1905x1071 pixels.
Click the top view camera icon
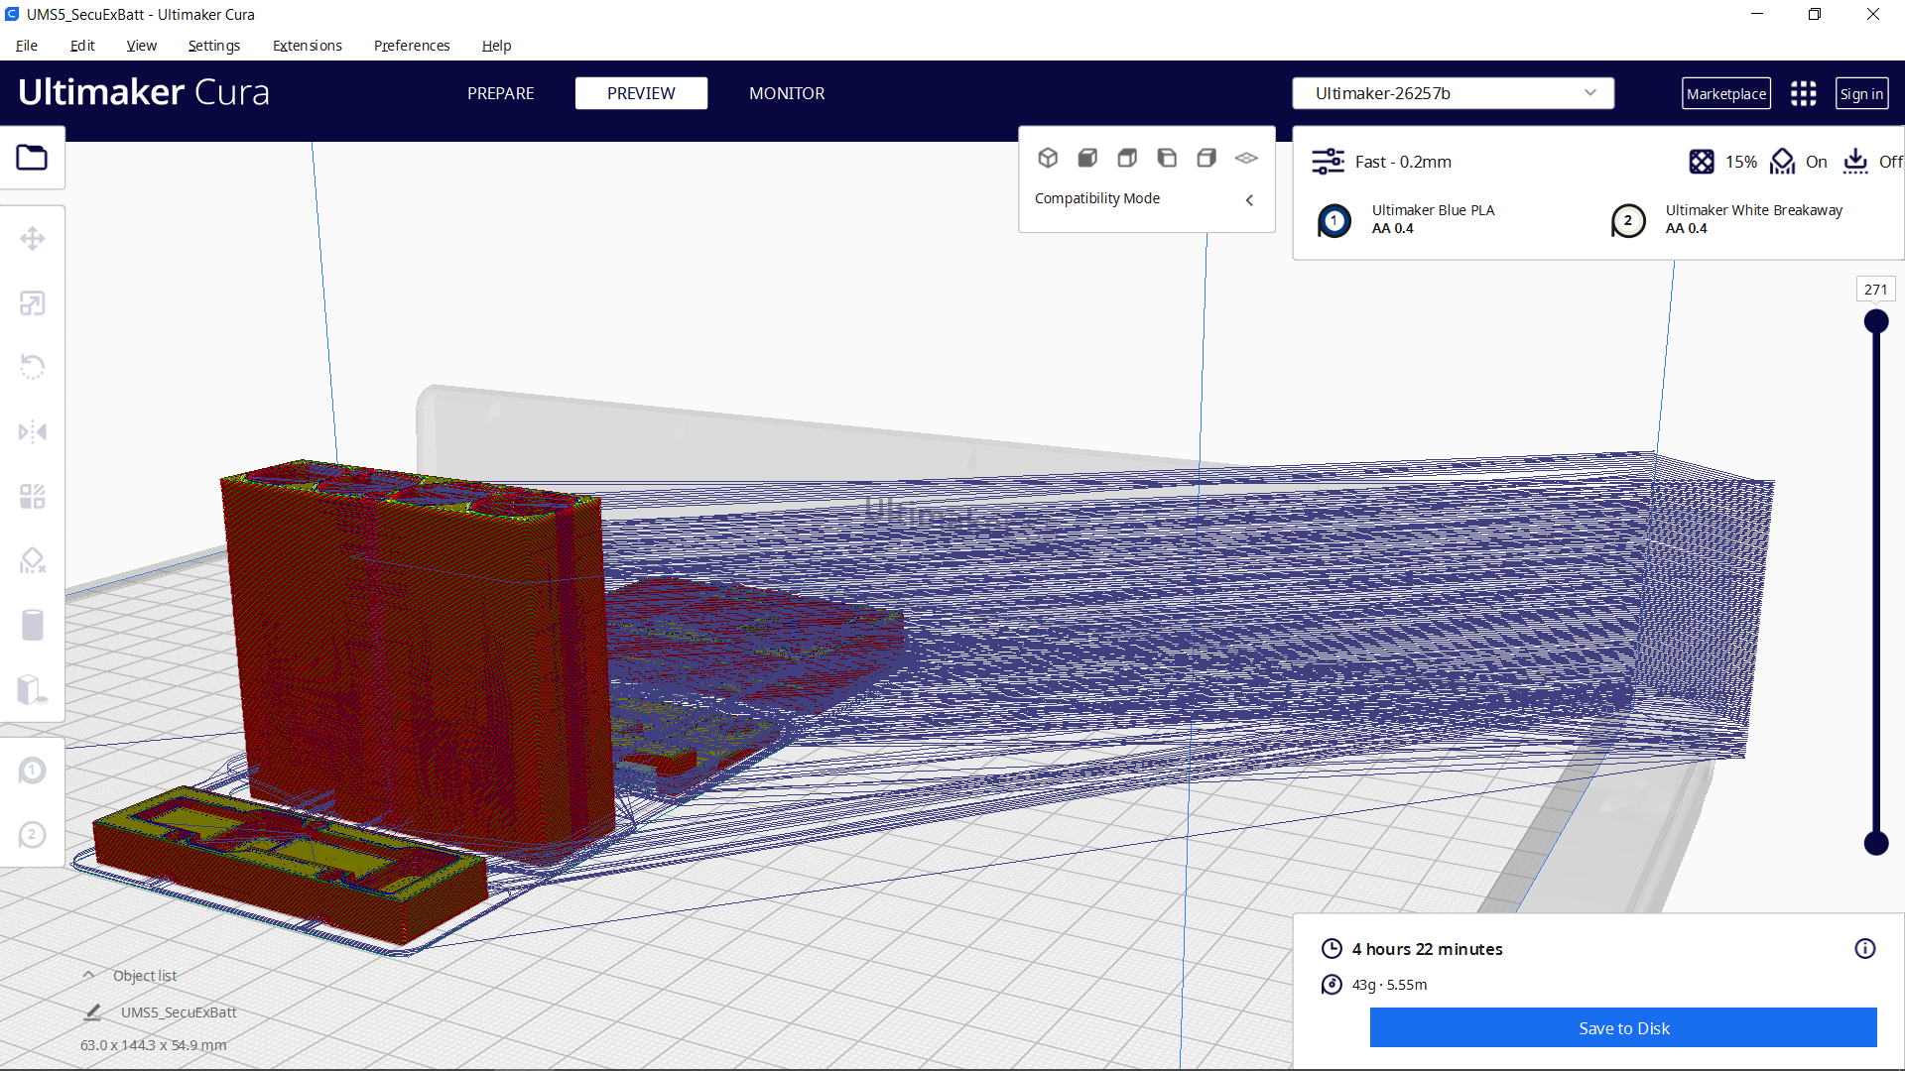pos(1127,158)
